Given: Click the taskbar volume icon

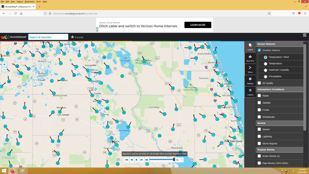Looking at the screenshot, I should point(294,171).
